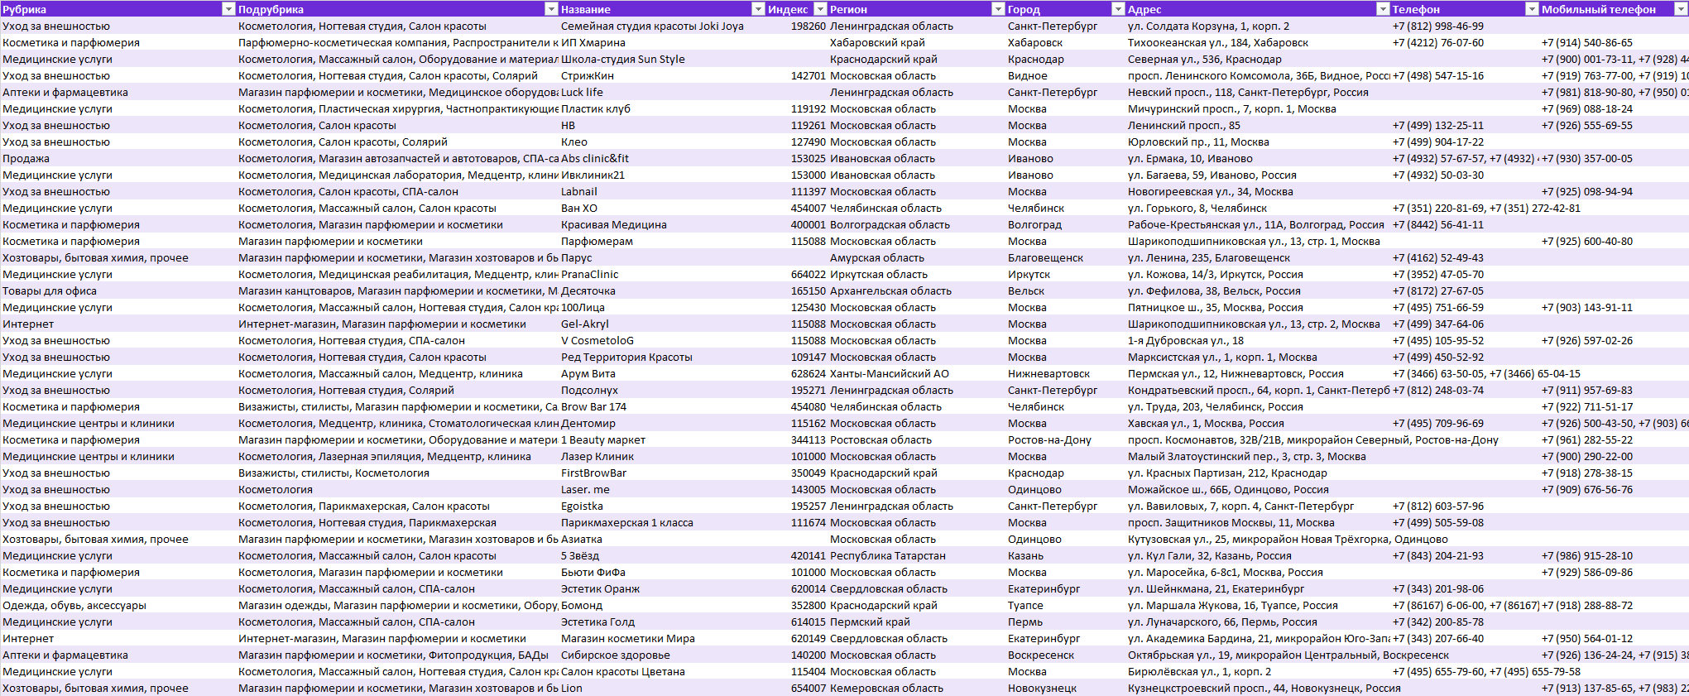Select the index cell "344113"
Image resolution: width=1689 pixels, height=696 pixels.
click(x=797, y=439)
